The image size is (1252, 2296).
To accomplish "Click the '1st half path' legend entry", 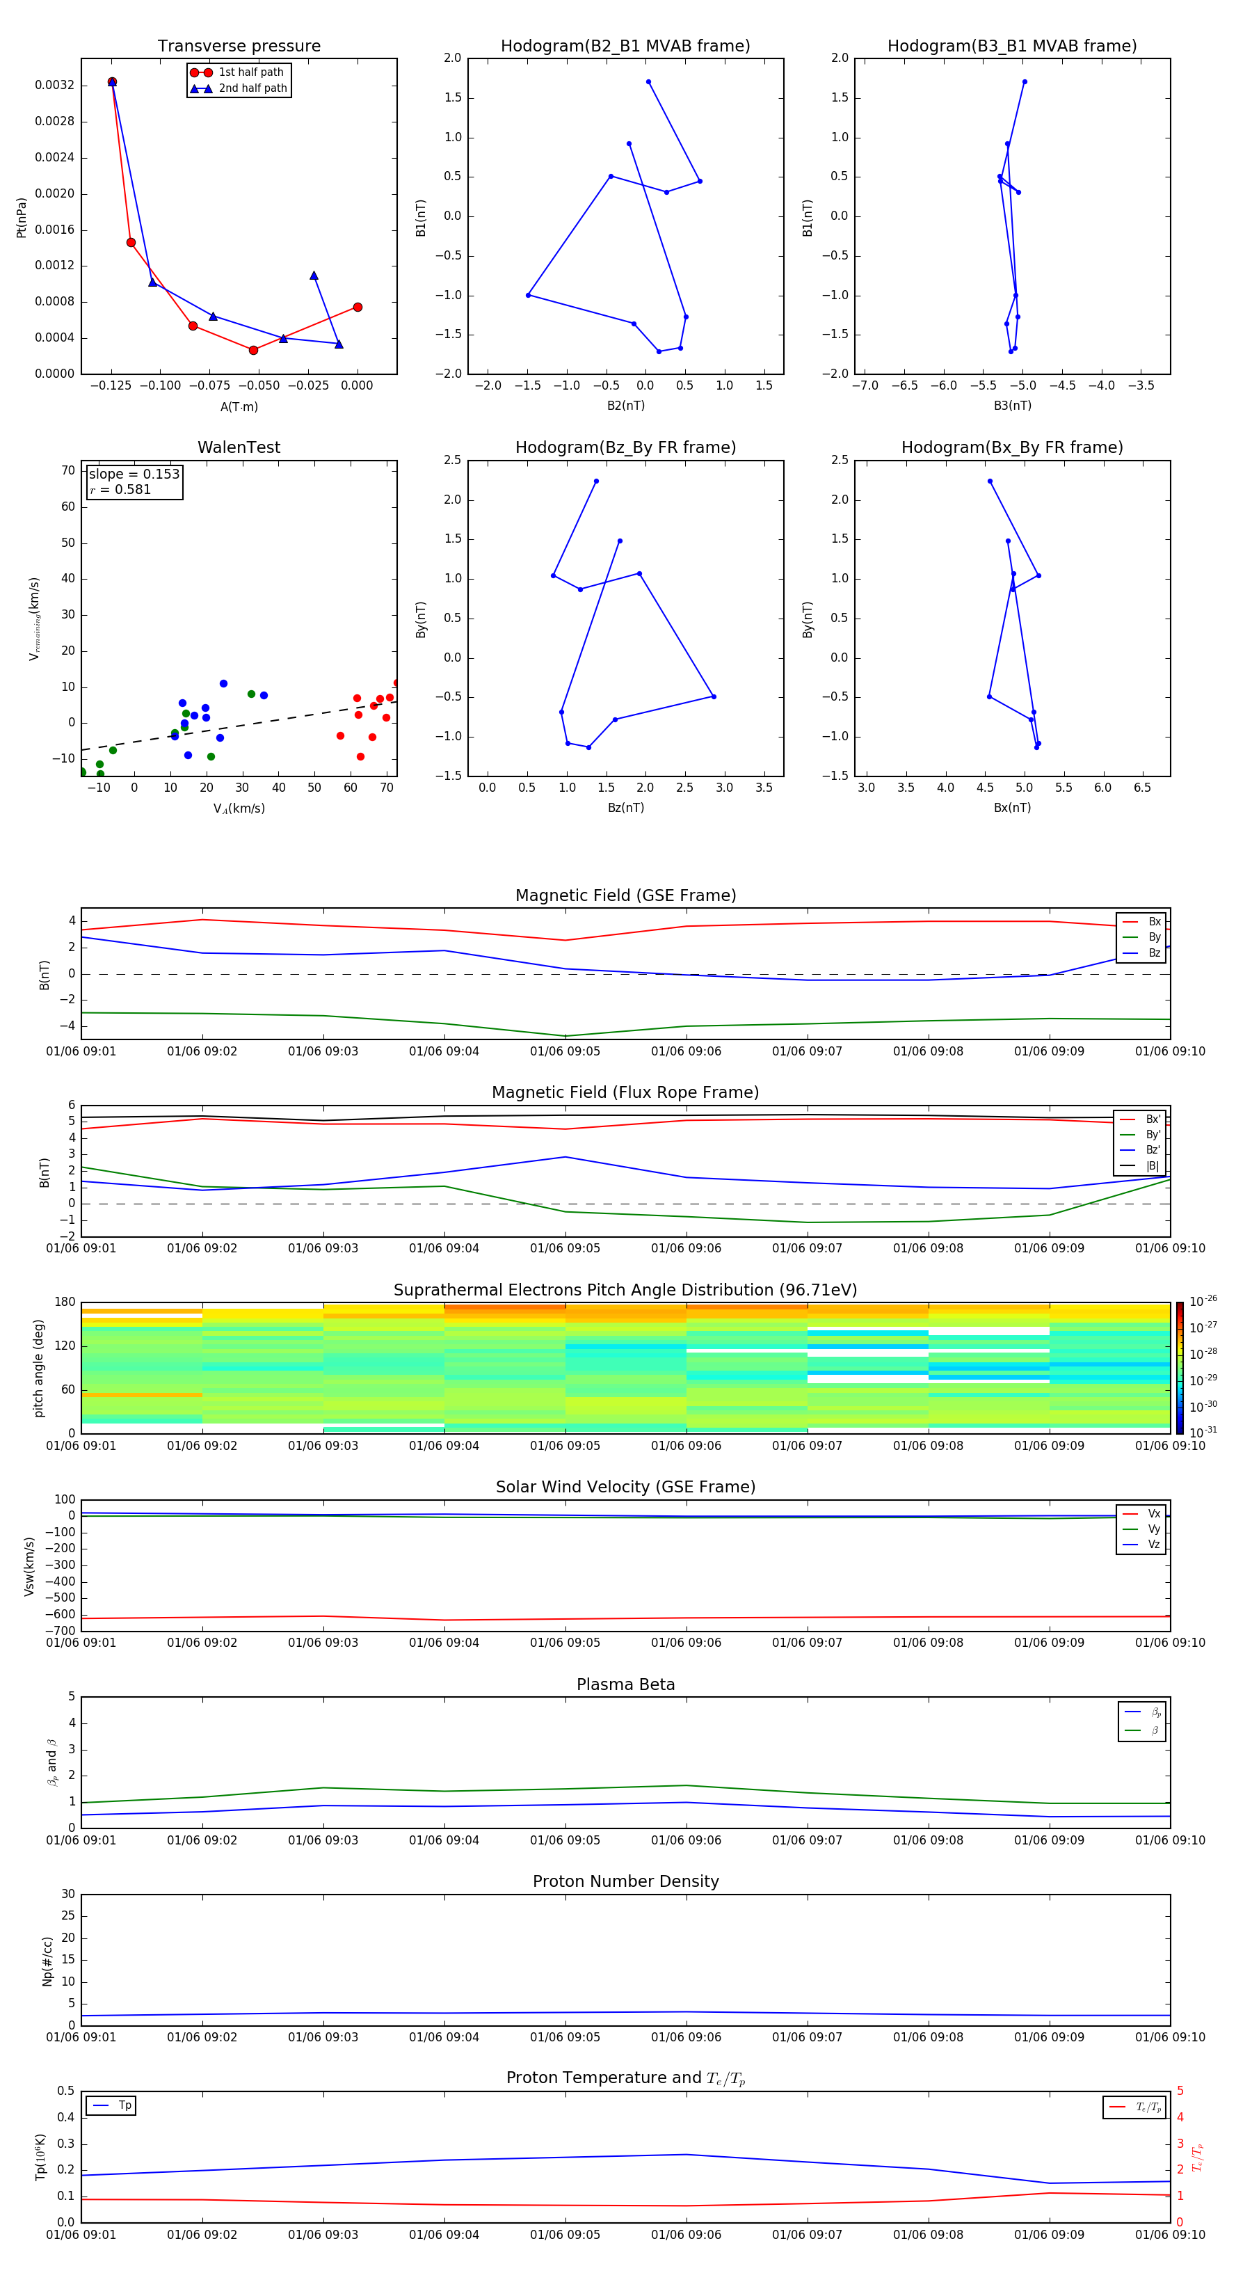I will (x=238, y=72).
